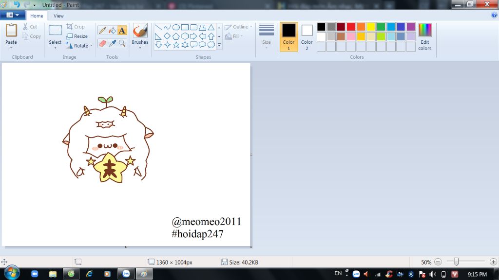This screenshot has height=280, width=499.
Task: Open the Select dropdown arrow
Action: tap(55, 48)
